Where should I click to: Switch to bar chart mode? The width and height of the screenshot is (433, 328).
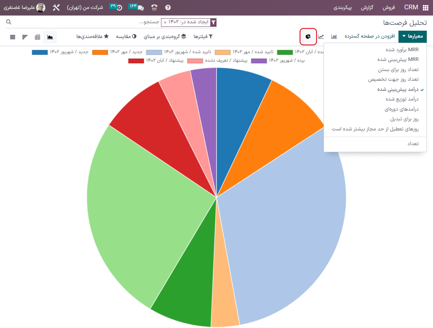click(334, 36)
